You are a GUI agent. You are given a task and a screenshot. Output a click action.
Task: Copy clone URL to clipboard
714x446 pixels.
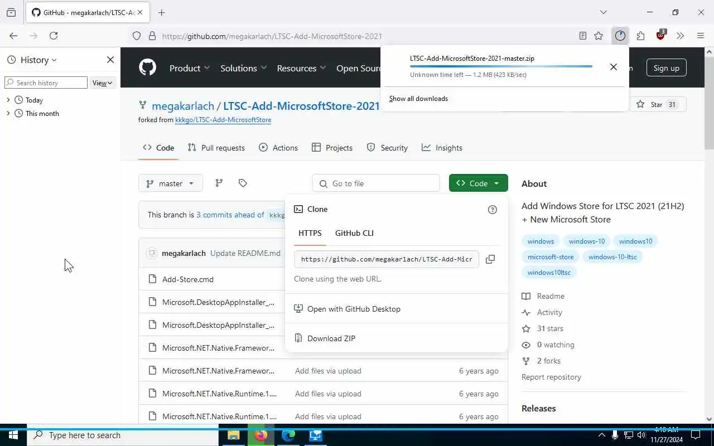[490, 259]
